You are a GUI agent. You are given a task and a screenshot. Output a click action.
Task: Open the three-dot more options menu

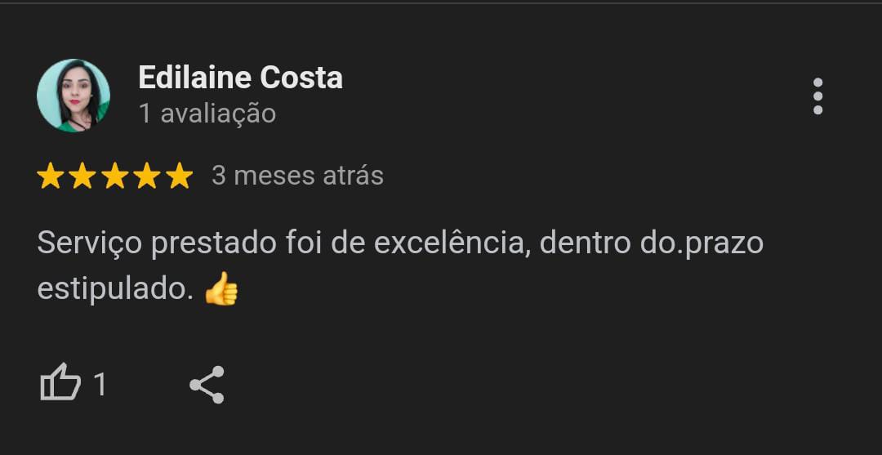click(817, 96)
